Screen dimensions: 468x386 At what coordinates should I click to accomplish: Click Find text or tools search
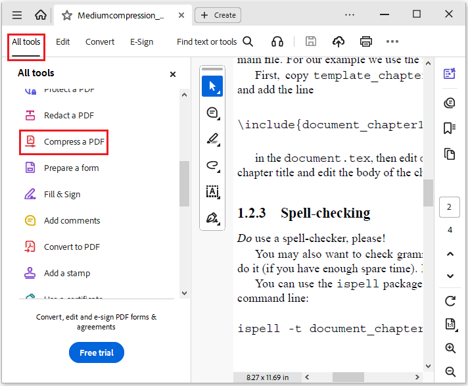tap(215, 42)
